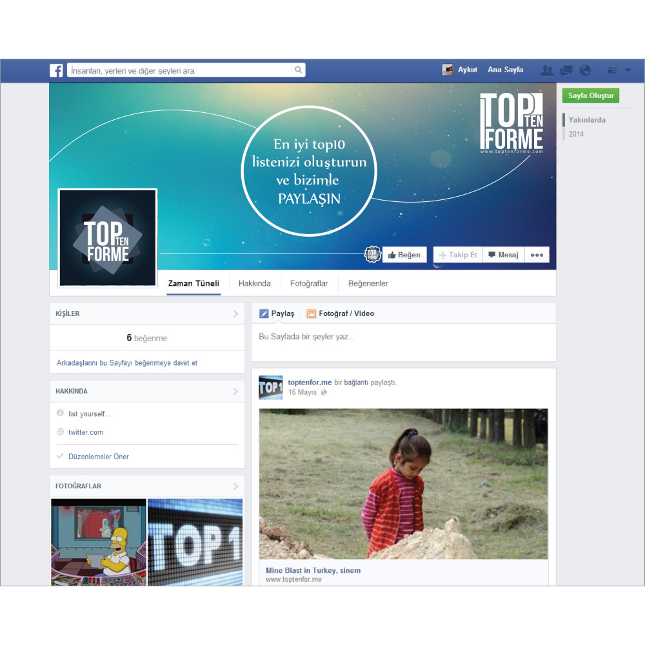Select Fotoğraf / Video composer tab
This screenshot has width=645, height=645.
click(x=341, y=313)
